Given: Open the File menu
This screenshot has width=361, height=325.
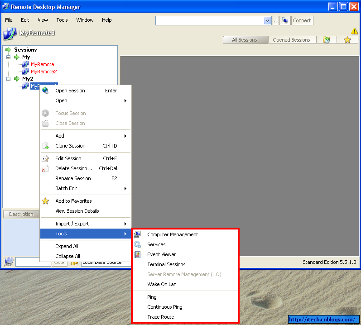Looking at the screenshot, I should tap(9, 20).
